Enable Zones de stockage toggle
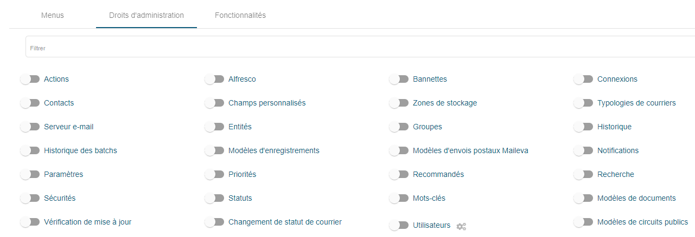The width and height of the screenshot is (695, 237). (x=399, y=103)
